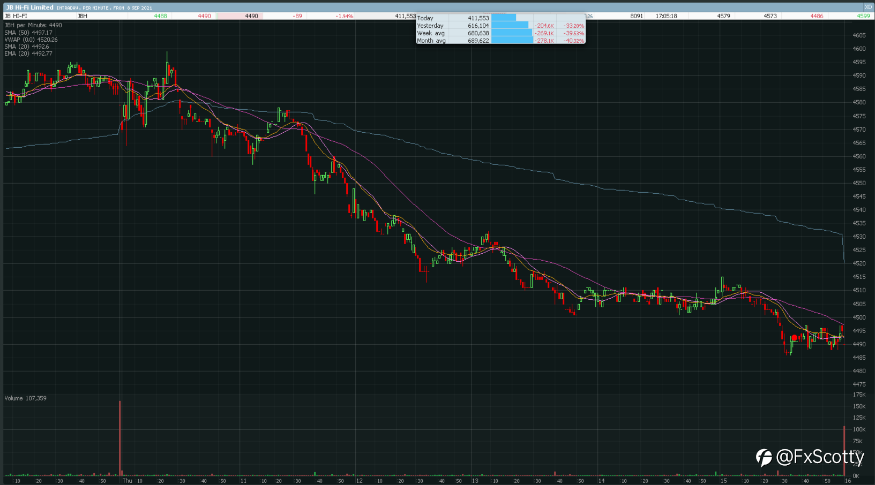
Task: Click the -89 price change value
Action: coord(297,16)
